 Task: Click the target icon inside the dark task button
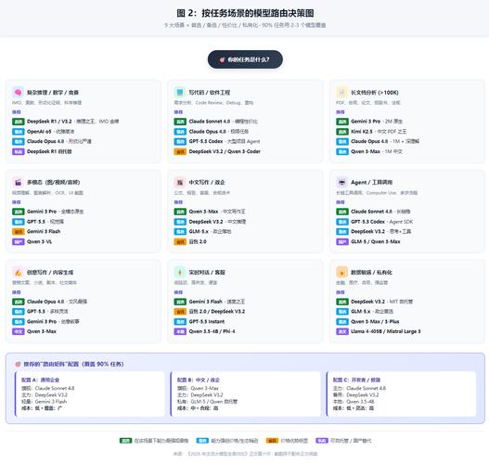click(222, 59)
